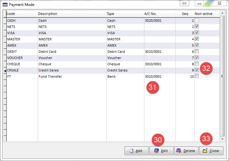Click the Close folder button
This screenshot has height=161, width=229.
(211, 151)
